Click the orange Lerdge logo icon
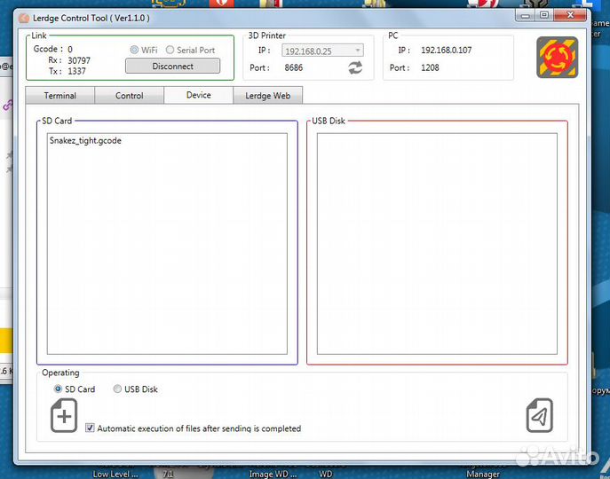This screenshot has height=479, width=610. [557, 57]
